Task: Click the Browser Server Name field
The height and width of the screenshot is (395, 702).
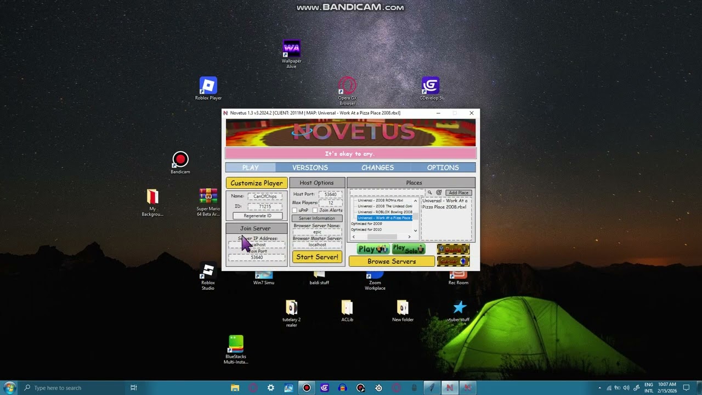Action: (317, 232)
